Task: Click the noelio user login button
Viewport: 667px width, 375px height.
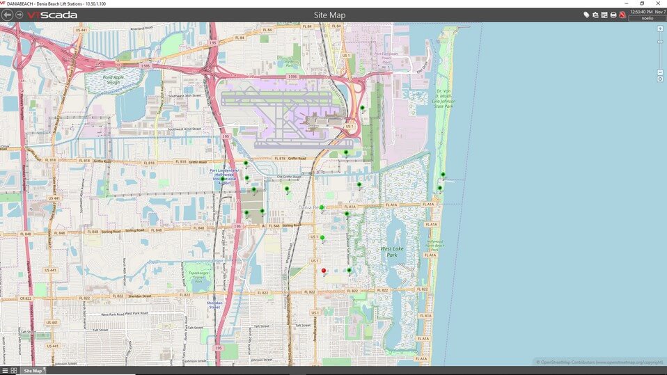Action: [647, 18]
